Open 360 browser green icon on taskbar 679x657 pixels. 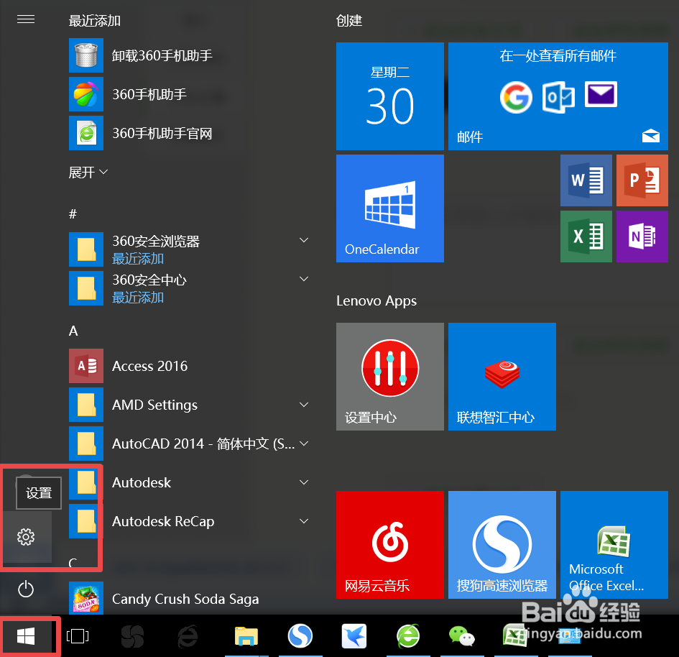408,635
